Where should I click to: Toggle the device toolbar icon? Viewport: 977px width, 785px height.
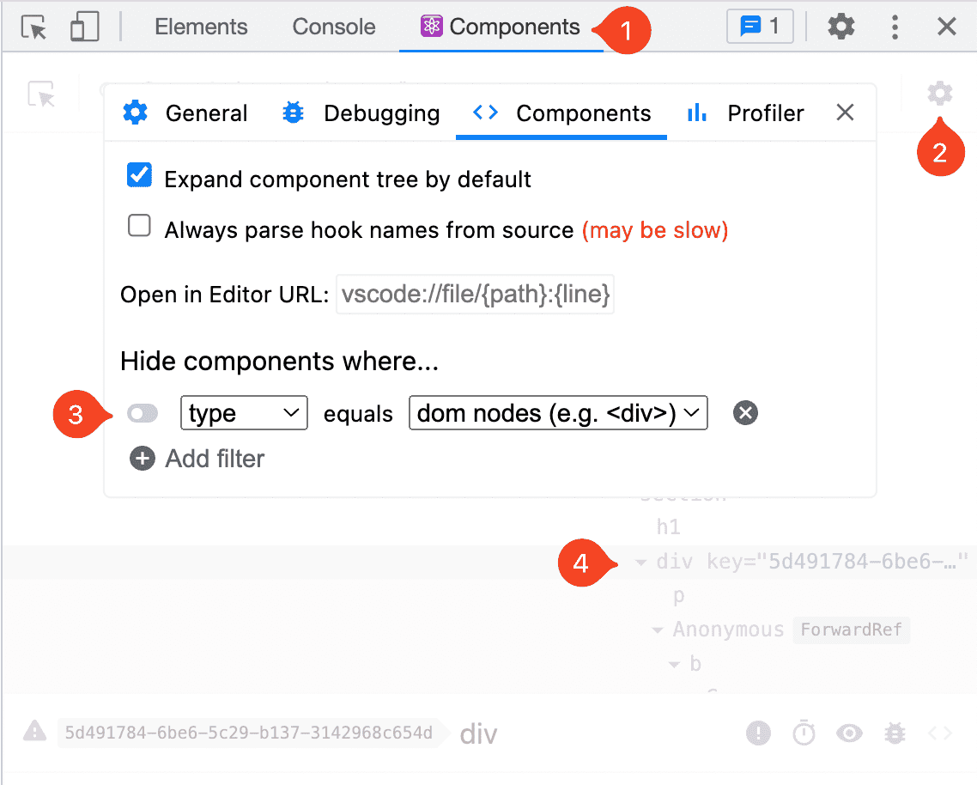(84, 27)
